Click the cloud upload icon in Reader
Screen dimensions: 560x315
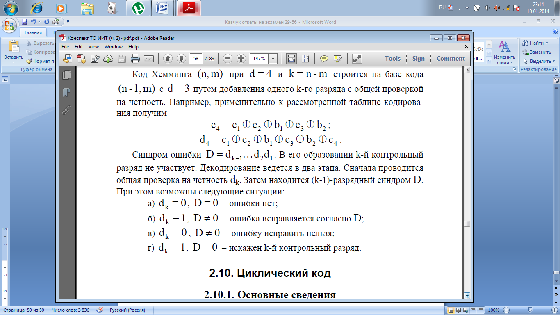pyautogui.click(x=108, y=59)
